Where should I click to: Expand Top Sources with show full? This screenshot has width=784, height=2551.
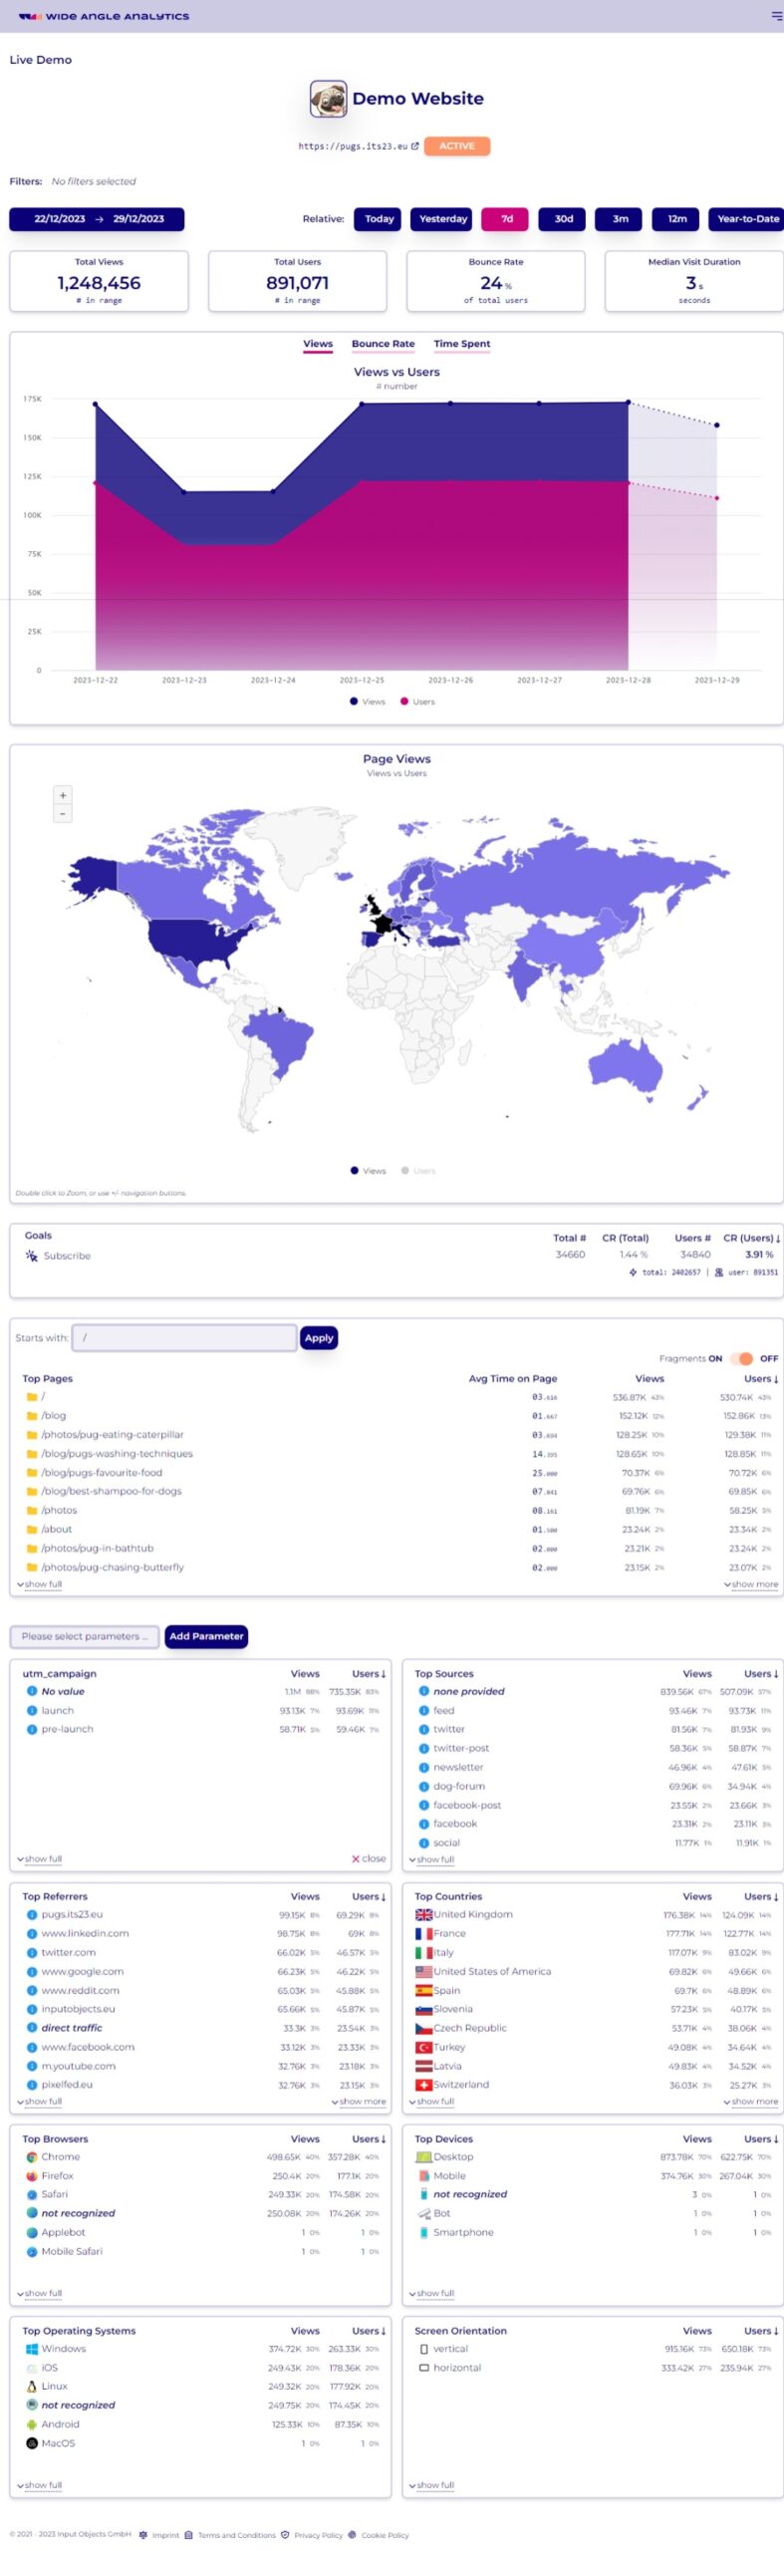432,1858
